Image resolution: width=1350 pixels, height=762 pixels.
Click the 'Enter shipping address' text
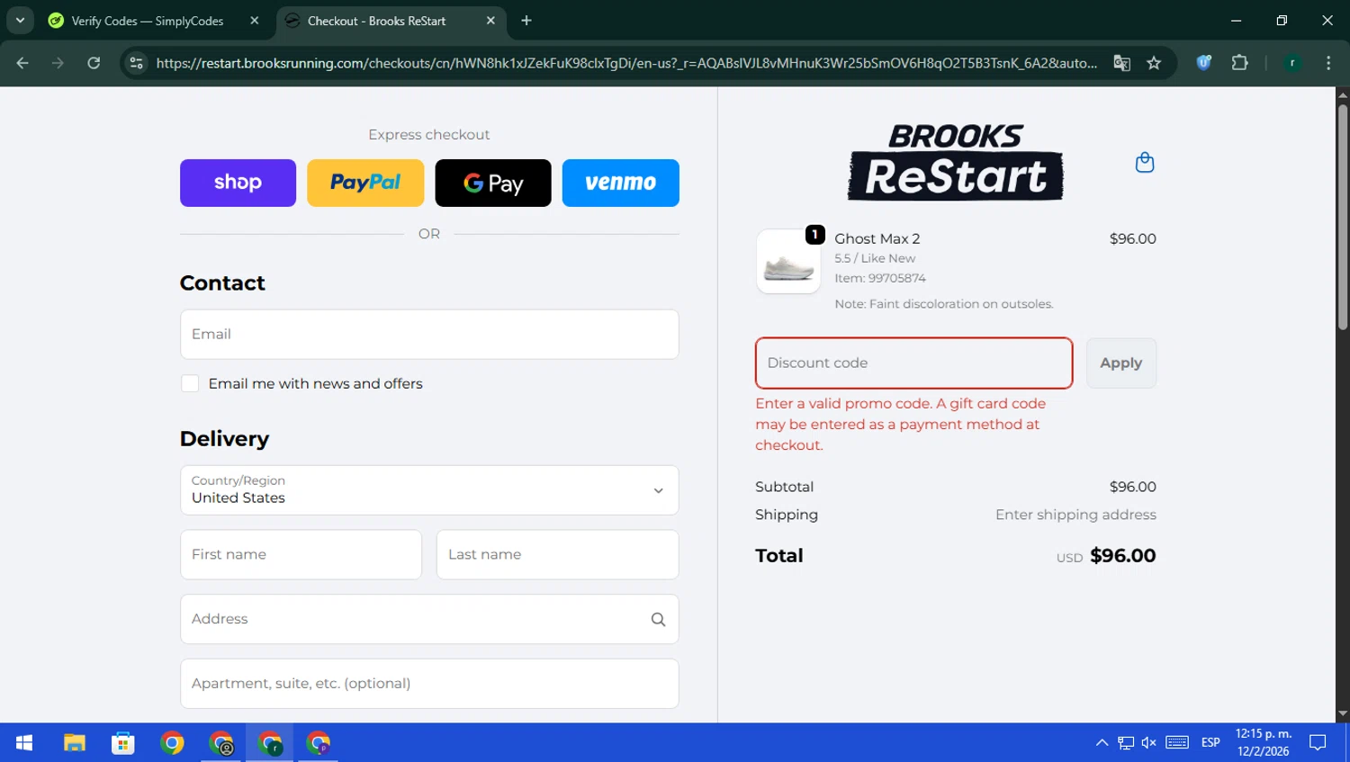(1075, 515)
